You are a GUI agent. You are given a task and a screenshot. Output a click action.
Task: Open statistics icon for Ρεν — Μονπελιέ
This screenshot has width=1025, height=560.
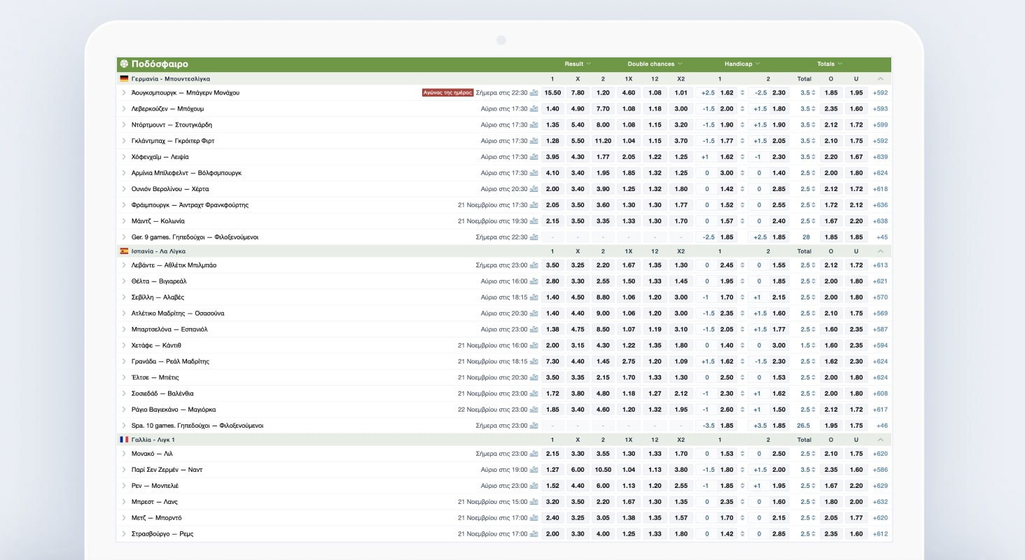pyautogui.click(x=534, y=486)
